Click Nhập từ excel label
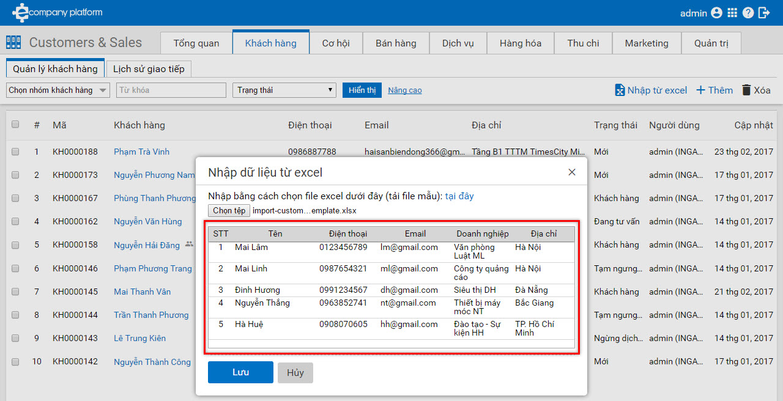 [657, 90]
